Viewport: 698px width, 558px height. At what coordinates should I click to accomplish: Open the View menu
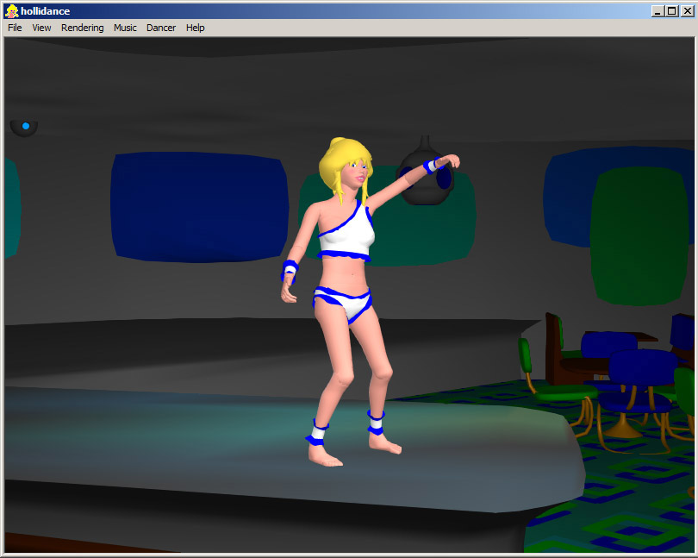coord(41,28)
